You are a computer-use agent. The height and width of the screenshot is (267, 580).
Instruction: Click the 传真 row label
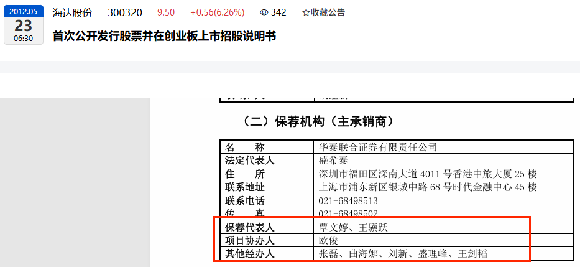pos(245,213)
